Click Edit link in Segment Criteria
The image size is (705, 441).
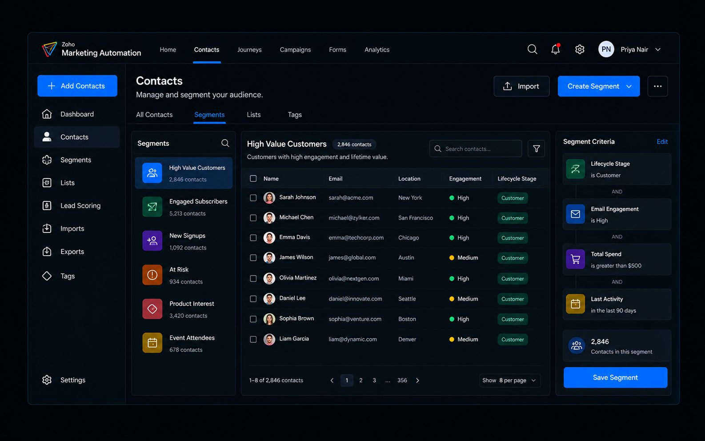662,142
